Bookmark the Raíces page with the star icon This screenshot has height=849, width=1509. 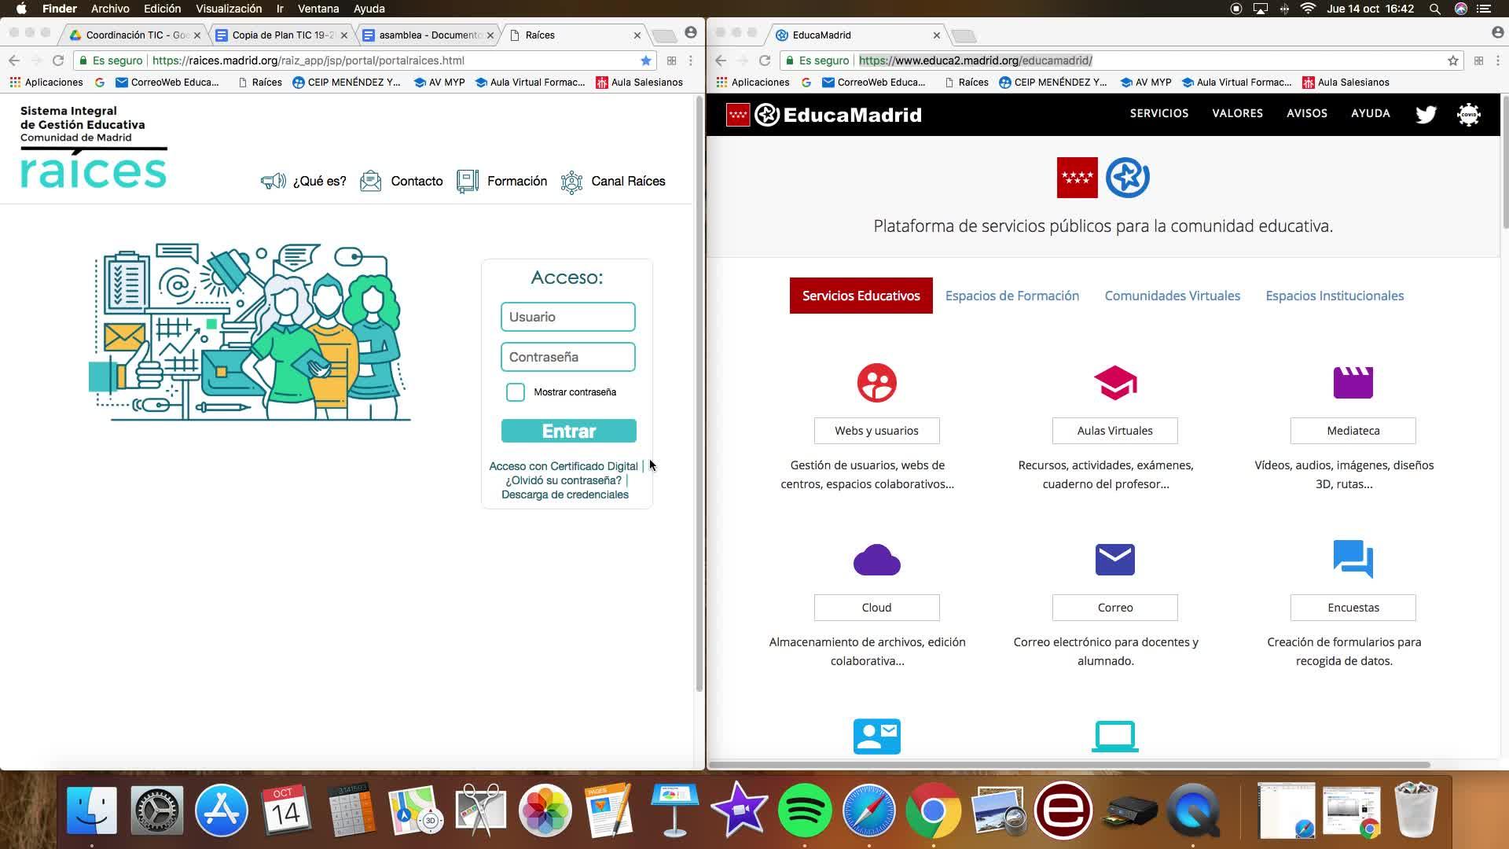(x=646, y=61)
